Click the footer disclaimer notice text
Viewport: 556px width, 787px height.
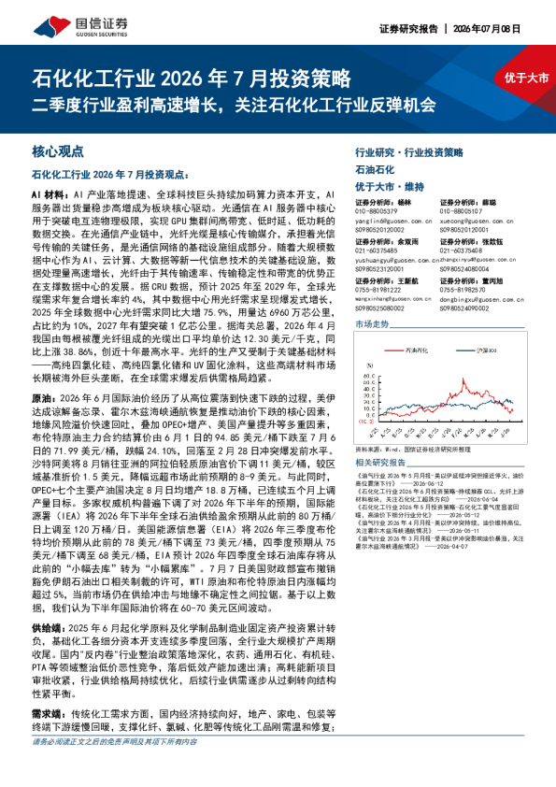tap(114, 742)
